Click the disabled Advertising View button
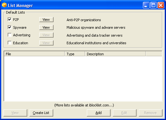 (x=46, y=35)
